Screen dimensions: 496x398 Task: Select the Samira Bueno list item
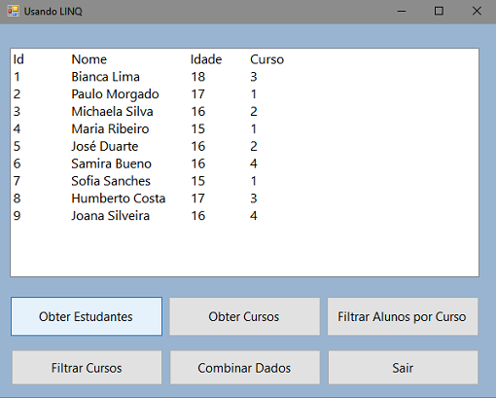(x=244, y=163)
